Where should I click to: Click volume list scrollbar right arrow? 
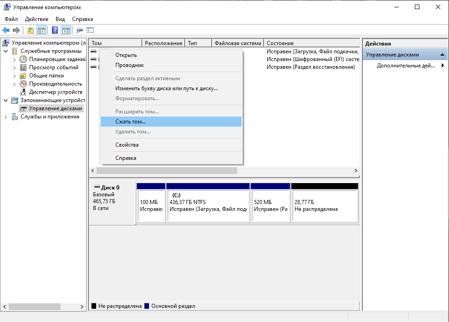356,171
